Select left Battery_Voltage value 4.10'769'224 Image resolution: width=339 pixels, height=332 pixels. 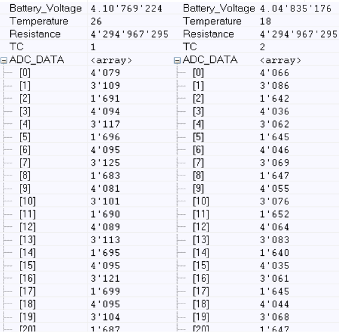126,8
